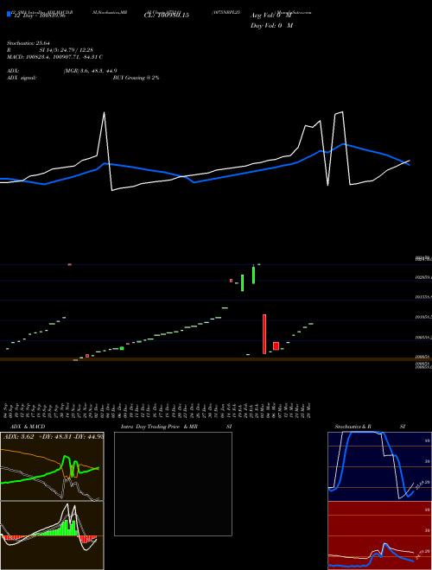The image size is (432, 570).
Task: Click the empty Intra Day Trading chart box
Action: (x=173, y=484)
